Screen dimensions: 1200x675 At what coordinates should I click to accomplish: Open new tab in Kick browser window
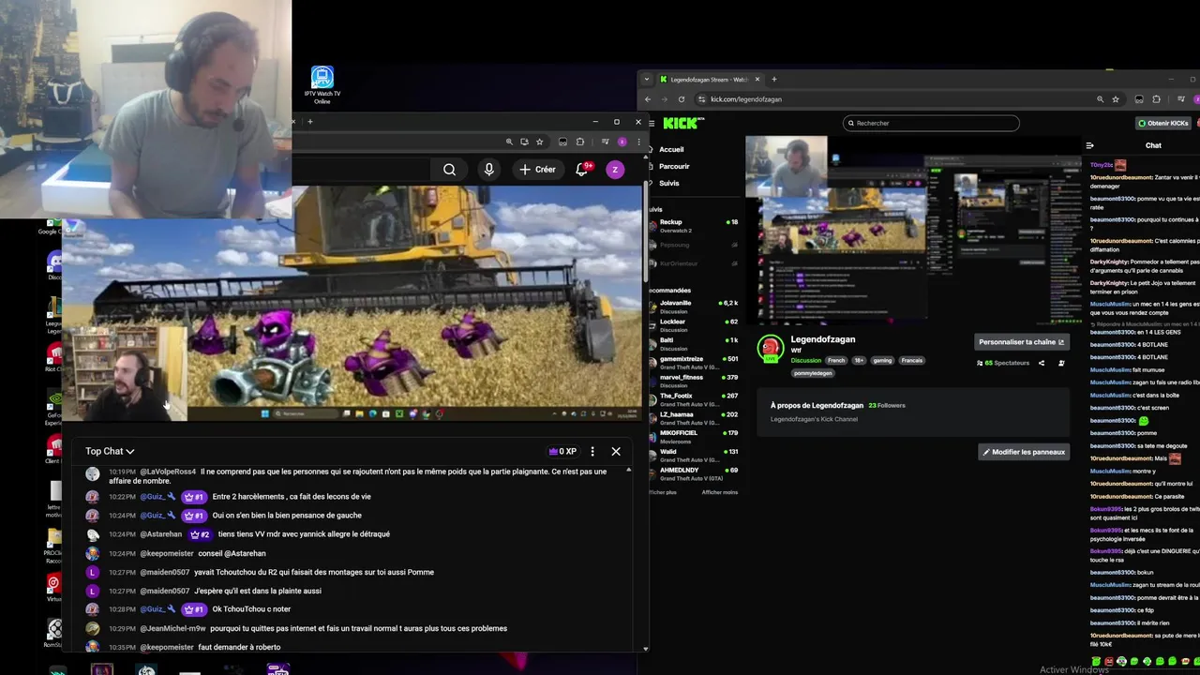click(x=773, y=80)
